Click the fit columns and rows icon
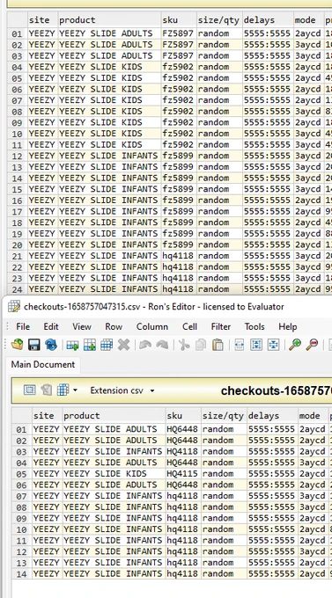332x598 pixels. (x=273, y=345)
